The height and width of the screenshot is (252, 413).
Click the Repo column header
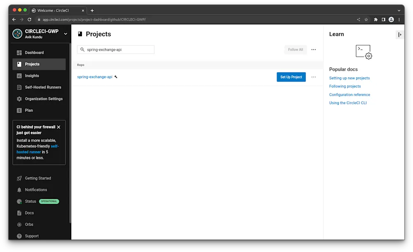point(81,65)
